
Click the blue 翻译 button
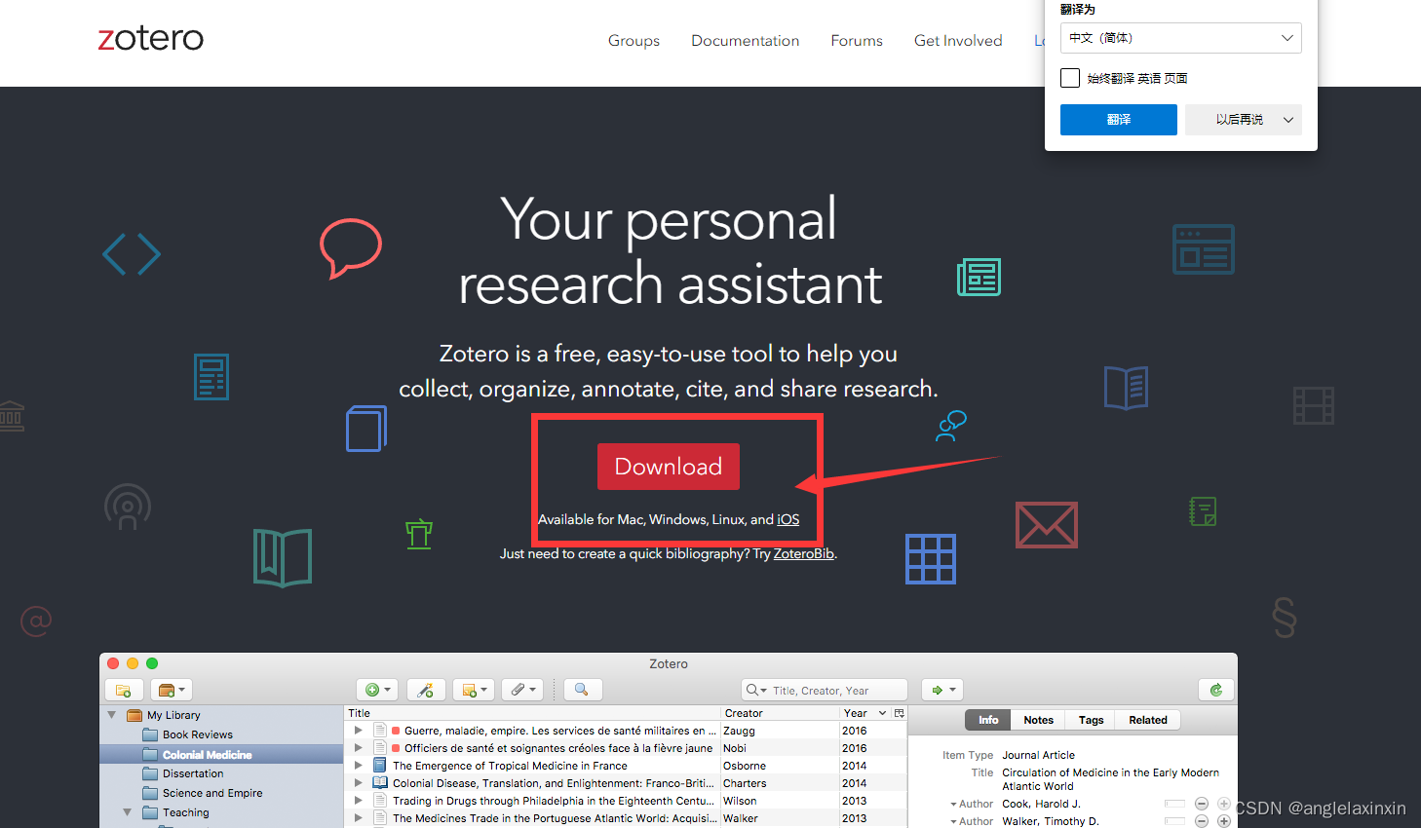[x=1118, y=120]
